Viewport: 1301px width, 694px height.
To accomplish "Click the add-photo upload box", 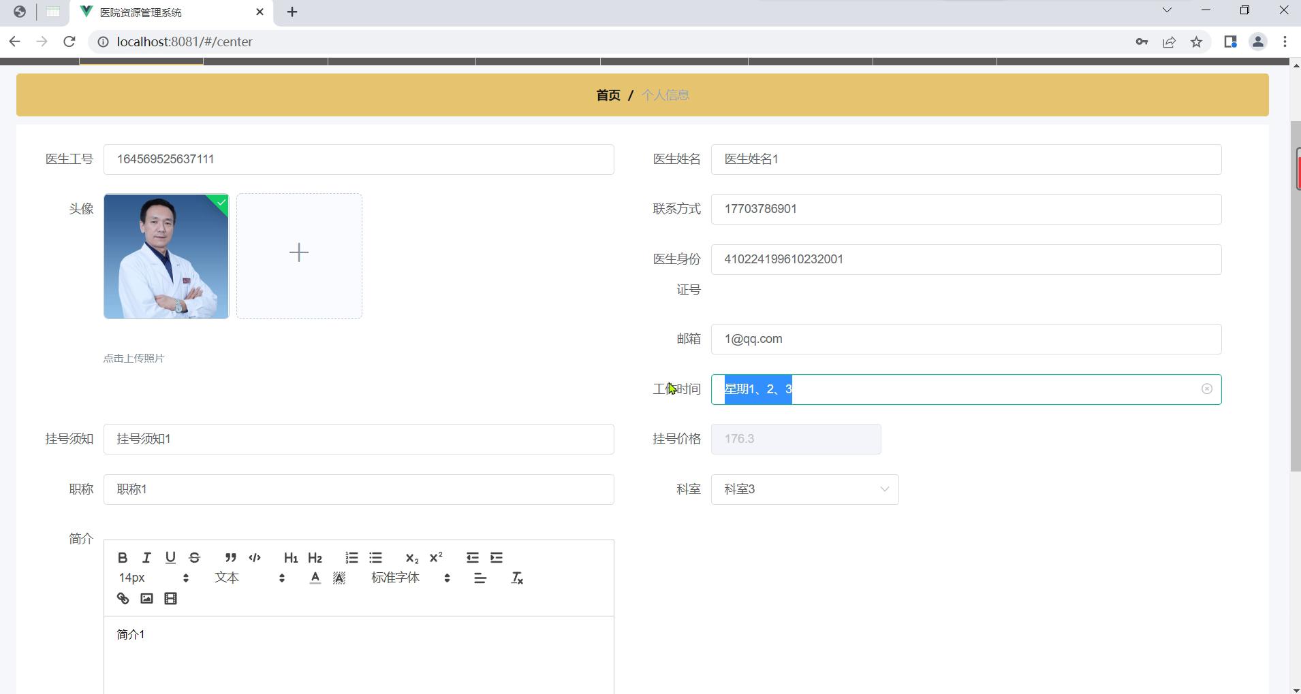I will (x=299, y=256).
